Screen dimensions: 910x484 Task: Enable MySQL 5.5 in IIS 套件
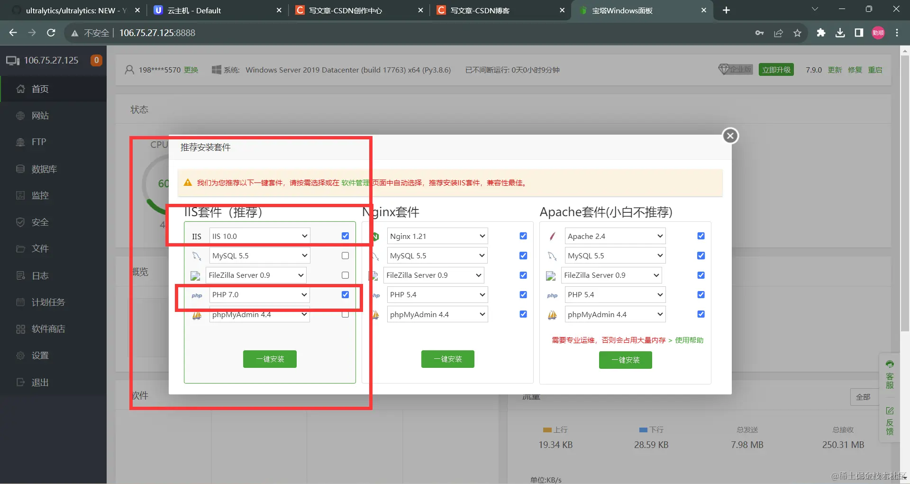coord(345,256)
